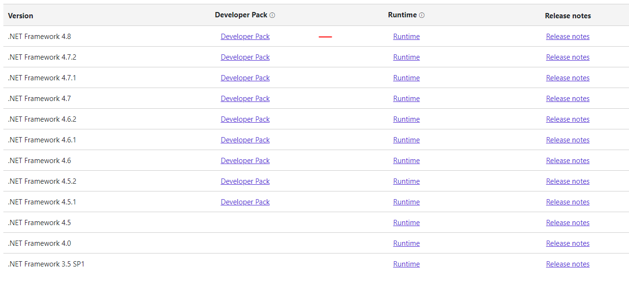The height and width of the screenshot is (292, 629).
Task: Open Runtime link for .NET Framework 4.7.2
Action: (406, 57)
